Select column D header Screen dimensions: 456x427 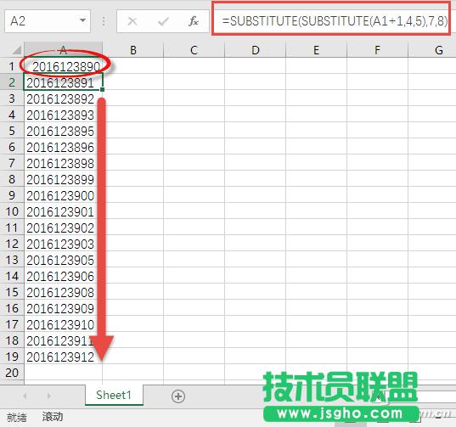click(x=256, y=50)
